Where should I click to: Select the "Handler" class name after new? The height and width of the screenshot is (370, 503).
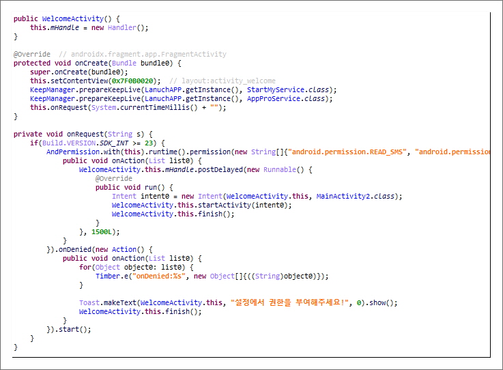tap(122, 27)
